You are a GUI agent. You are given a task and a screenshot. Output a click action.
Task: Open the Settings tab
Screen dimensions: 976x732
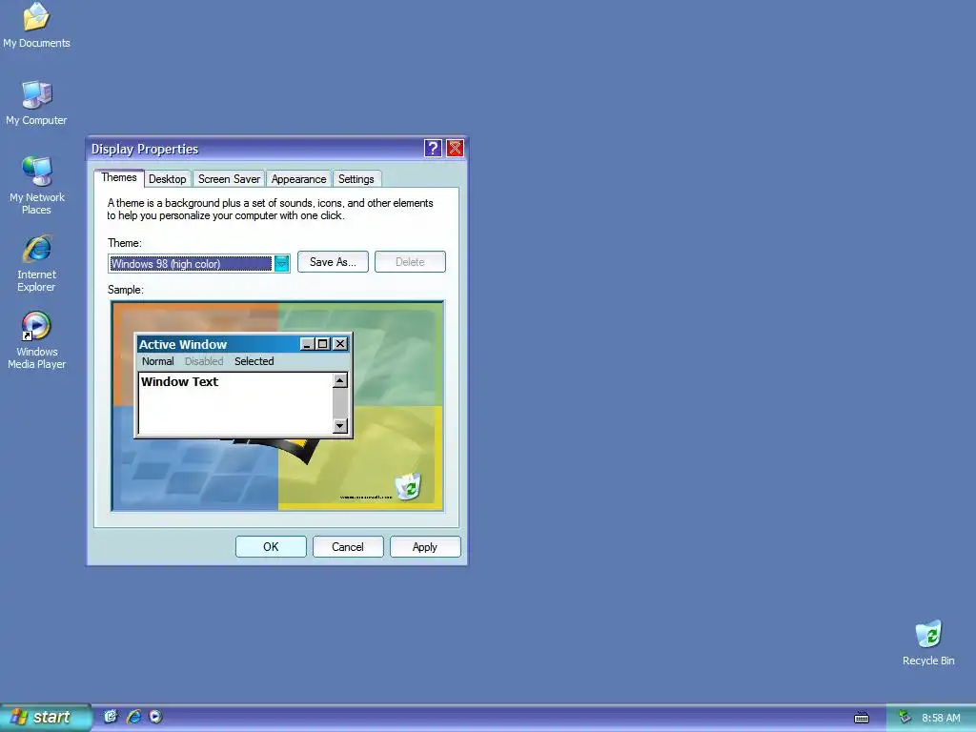click(x=356, y=179)
